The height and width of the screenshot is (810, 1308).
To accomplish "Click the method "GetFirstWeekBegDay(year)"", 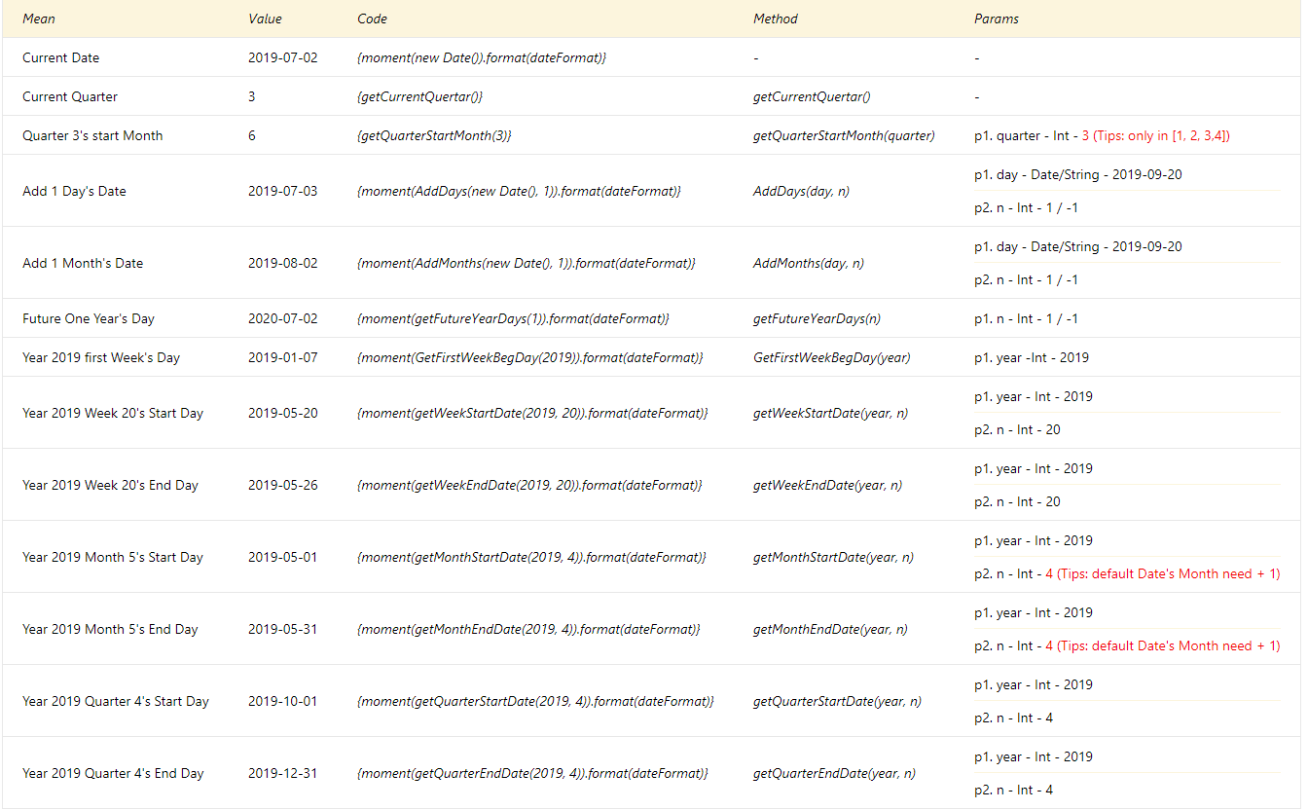I will (832, 357).
